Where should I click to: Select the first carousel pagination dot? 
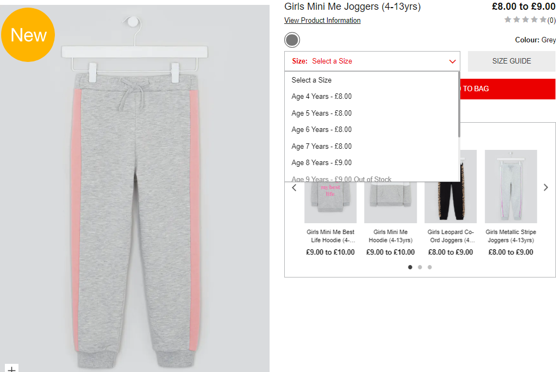pyautogui.click(x=410, y=267)
